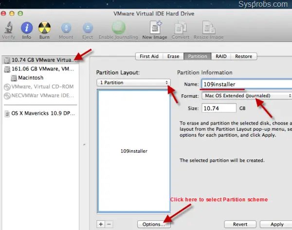Viewport: 292px width, 230px height.
Task: Remove the partition with the minus button
Action: point(109,224)
